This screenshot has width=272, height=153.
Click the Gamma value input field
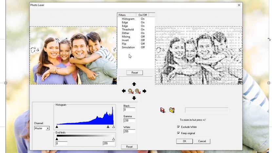click(x=129, y=121)
